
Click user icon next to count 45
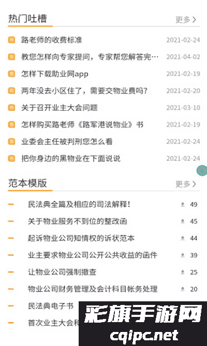[183, 221]
